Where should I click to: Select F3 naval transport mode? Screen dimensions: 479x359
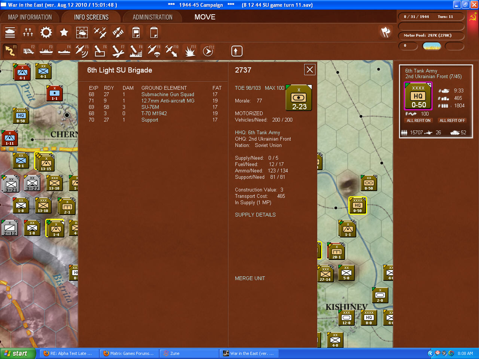(46, 51)
